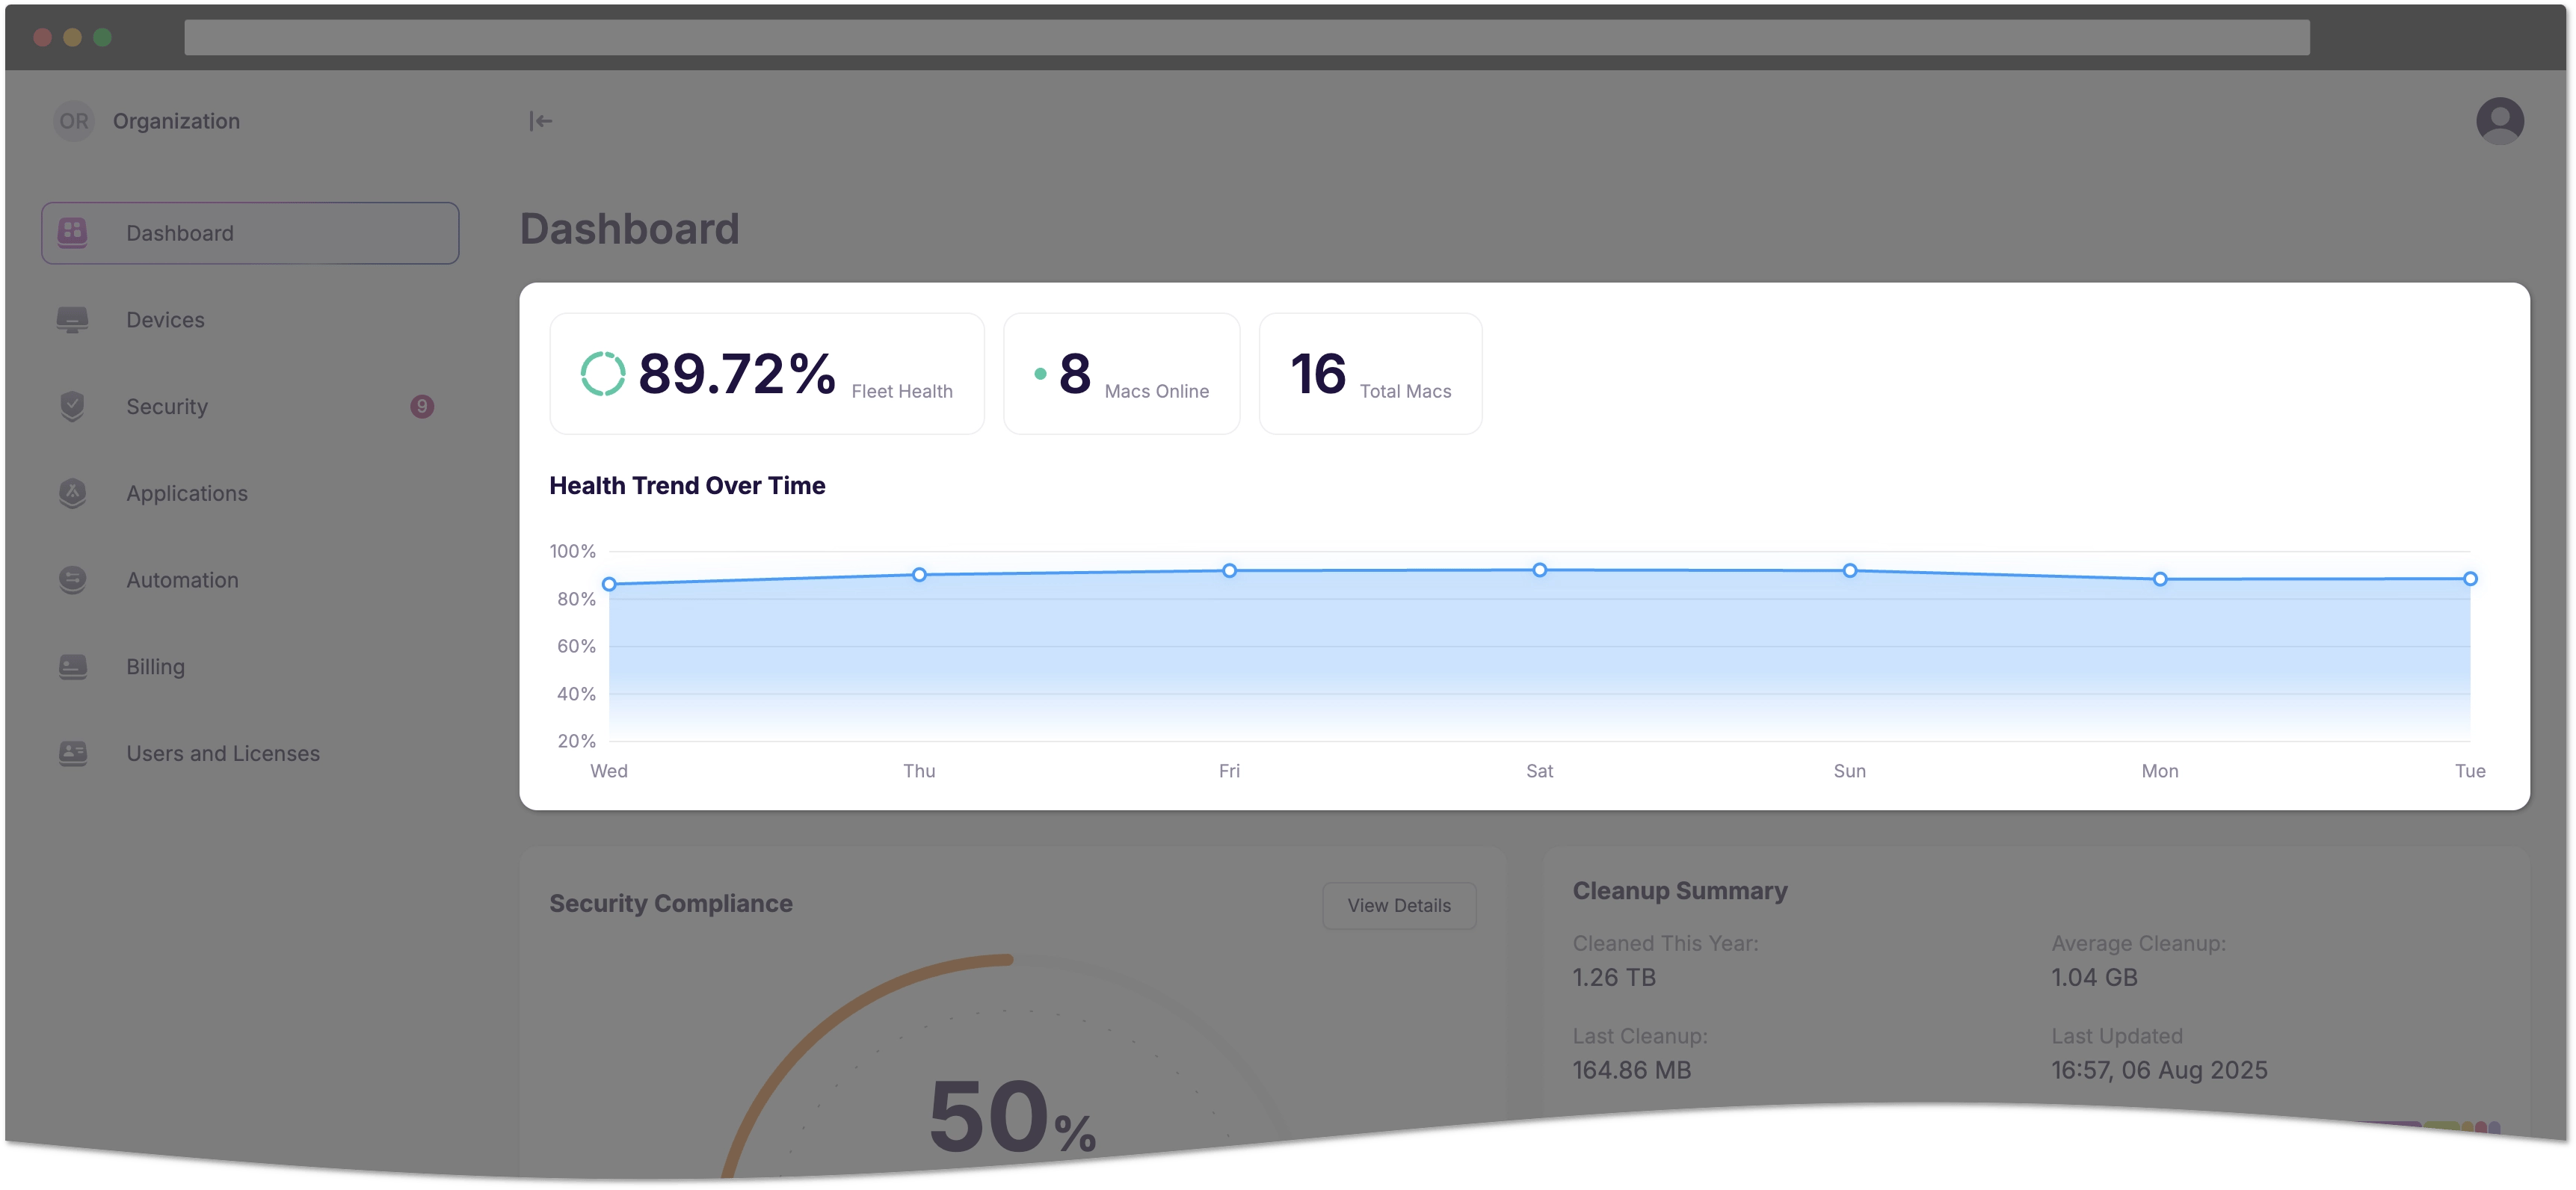Click the Cleanup Summary heading

coord(1680,891)
